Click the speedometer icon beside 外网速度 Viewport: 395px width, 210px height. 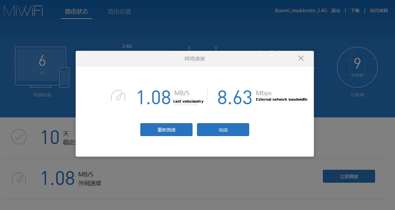(x=19, y=178)
